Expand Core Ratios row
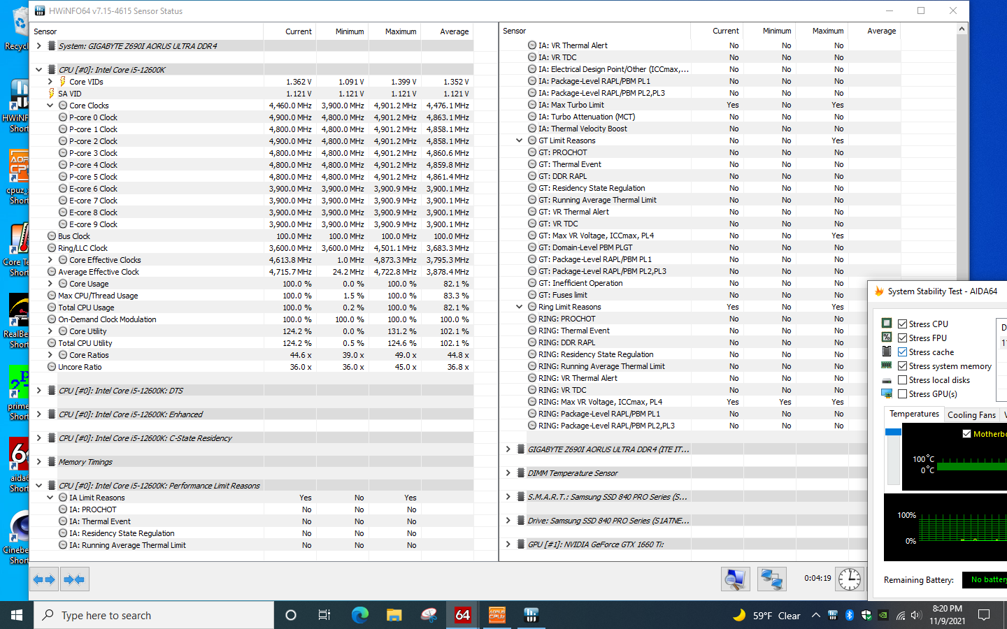This screenshot has height=629, width=1007. pyautogui.click(x=50, y=355)
